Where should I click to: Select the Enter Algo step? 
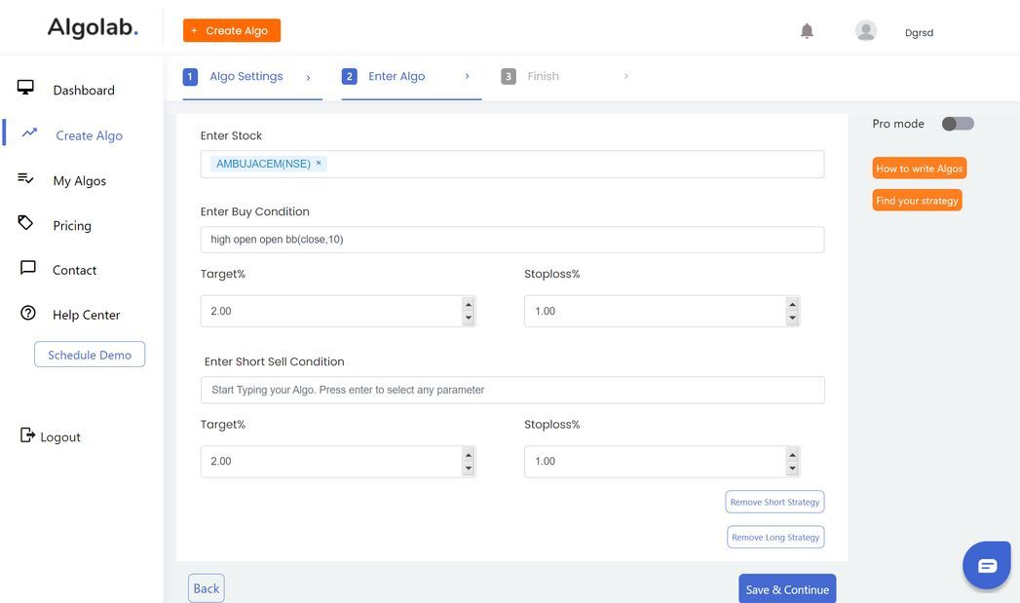tap(397, 76)
